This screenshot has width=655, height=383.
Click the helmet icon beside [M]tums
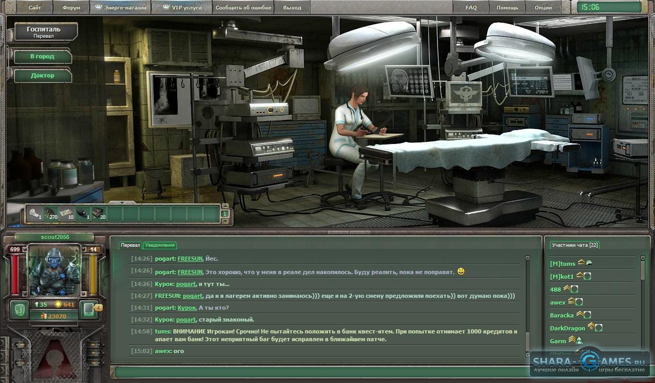pyautogui.click(x=589, y=263)
